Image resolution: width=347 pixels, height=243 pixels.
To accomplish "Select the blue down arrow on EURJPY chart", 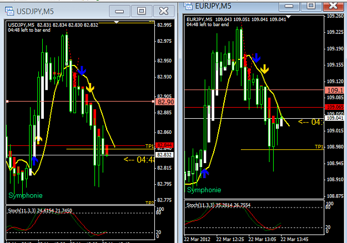I will 257,58.
